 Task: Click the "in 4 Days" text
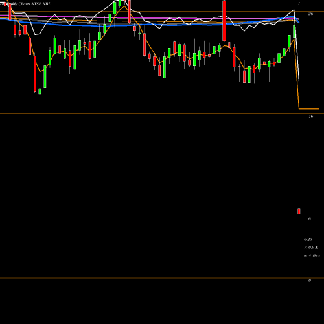click(312, 255)
